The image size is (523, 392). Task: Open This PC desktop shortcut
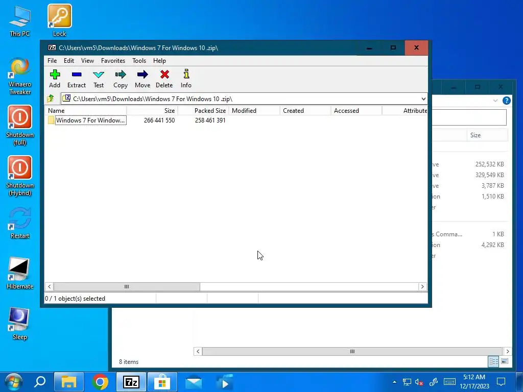pyautogui.click(x=20, y=20)
